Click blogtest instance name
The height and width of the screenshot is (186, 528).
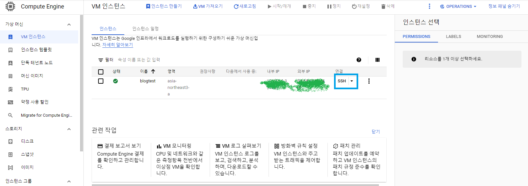click(148, 81)
